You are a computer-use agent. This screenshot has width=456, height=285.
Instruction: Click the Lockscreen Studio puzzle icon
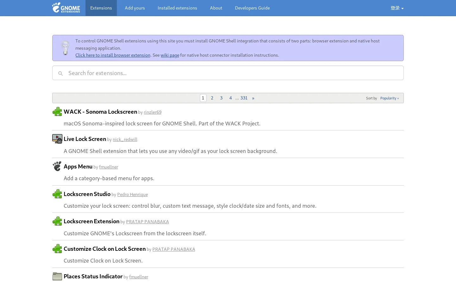[57, 194]
